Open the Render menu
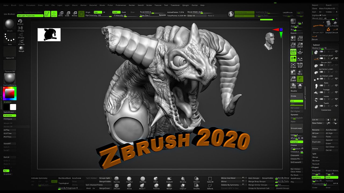 click(132, 5)
